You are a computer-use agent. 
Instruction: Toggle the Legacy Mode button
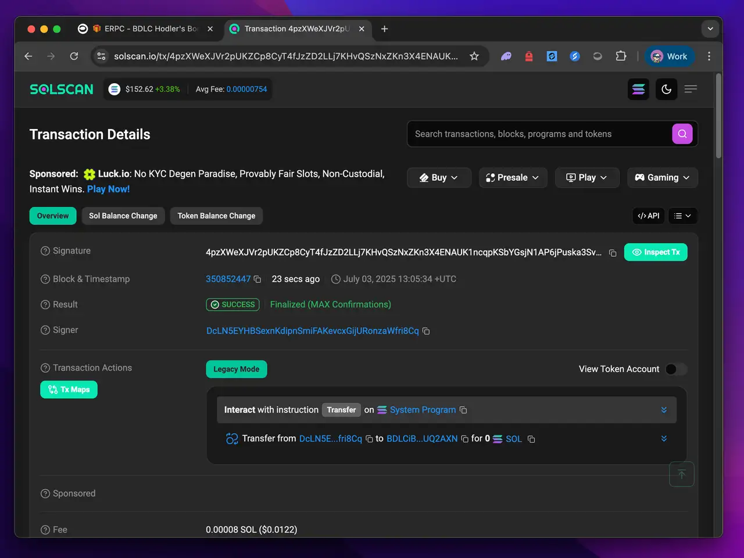(x=236, y=369)
